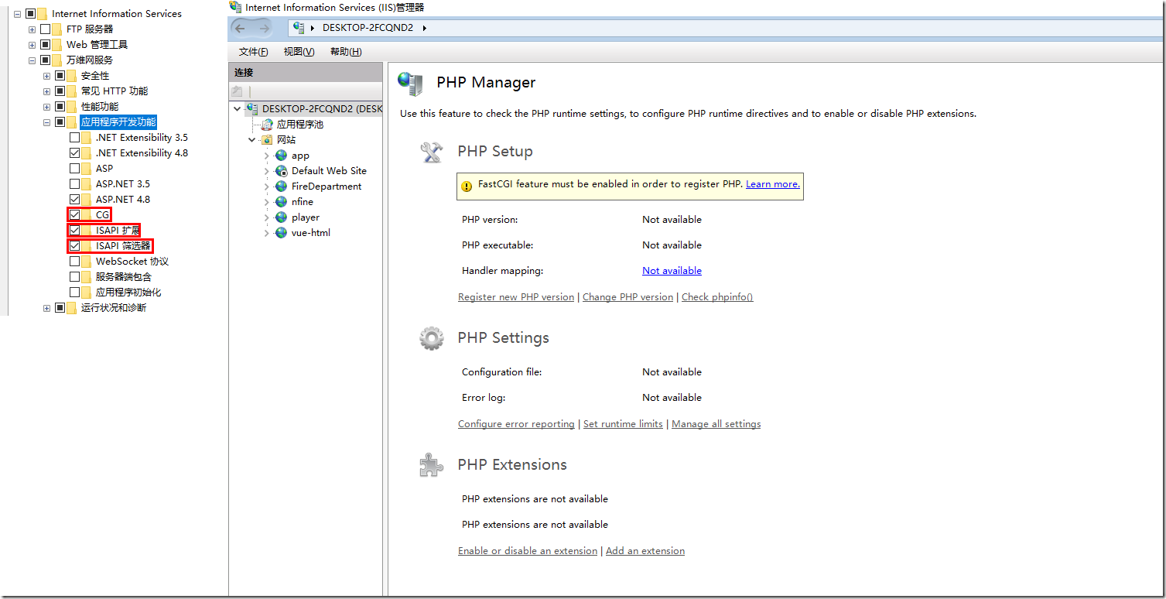Image resolution: width=1166 pixels, height=599 pixels.
Task: Click the back navigation arrow
Action: pos(241,28)
